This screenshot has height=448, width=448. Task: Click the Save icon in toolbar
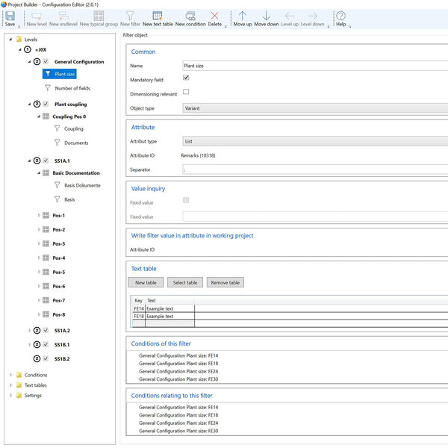pos(10,16)
